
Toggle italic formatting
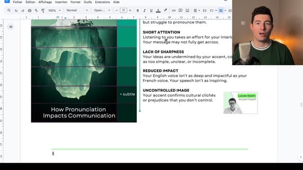tap(144, 10)
